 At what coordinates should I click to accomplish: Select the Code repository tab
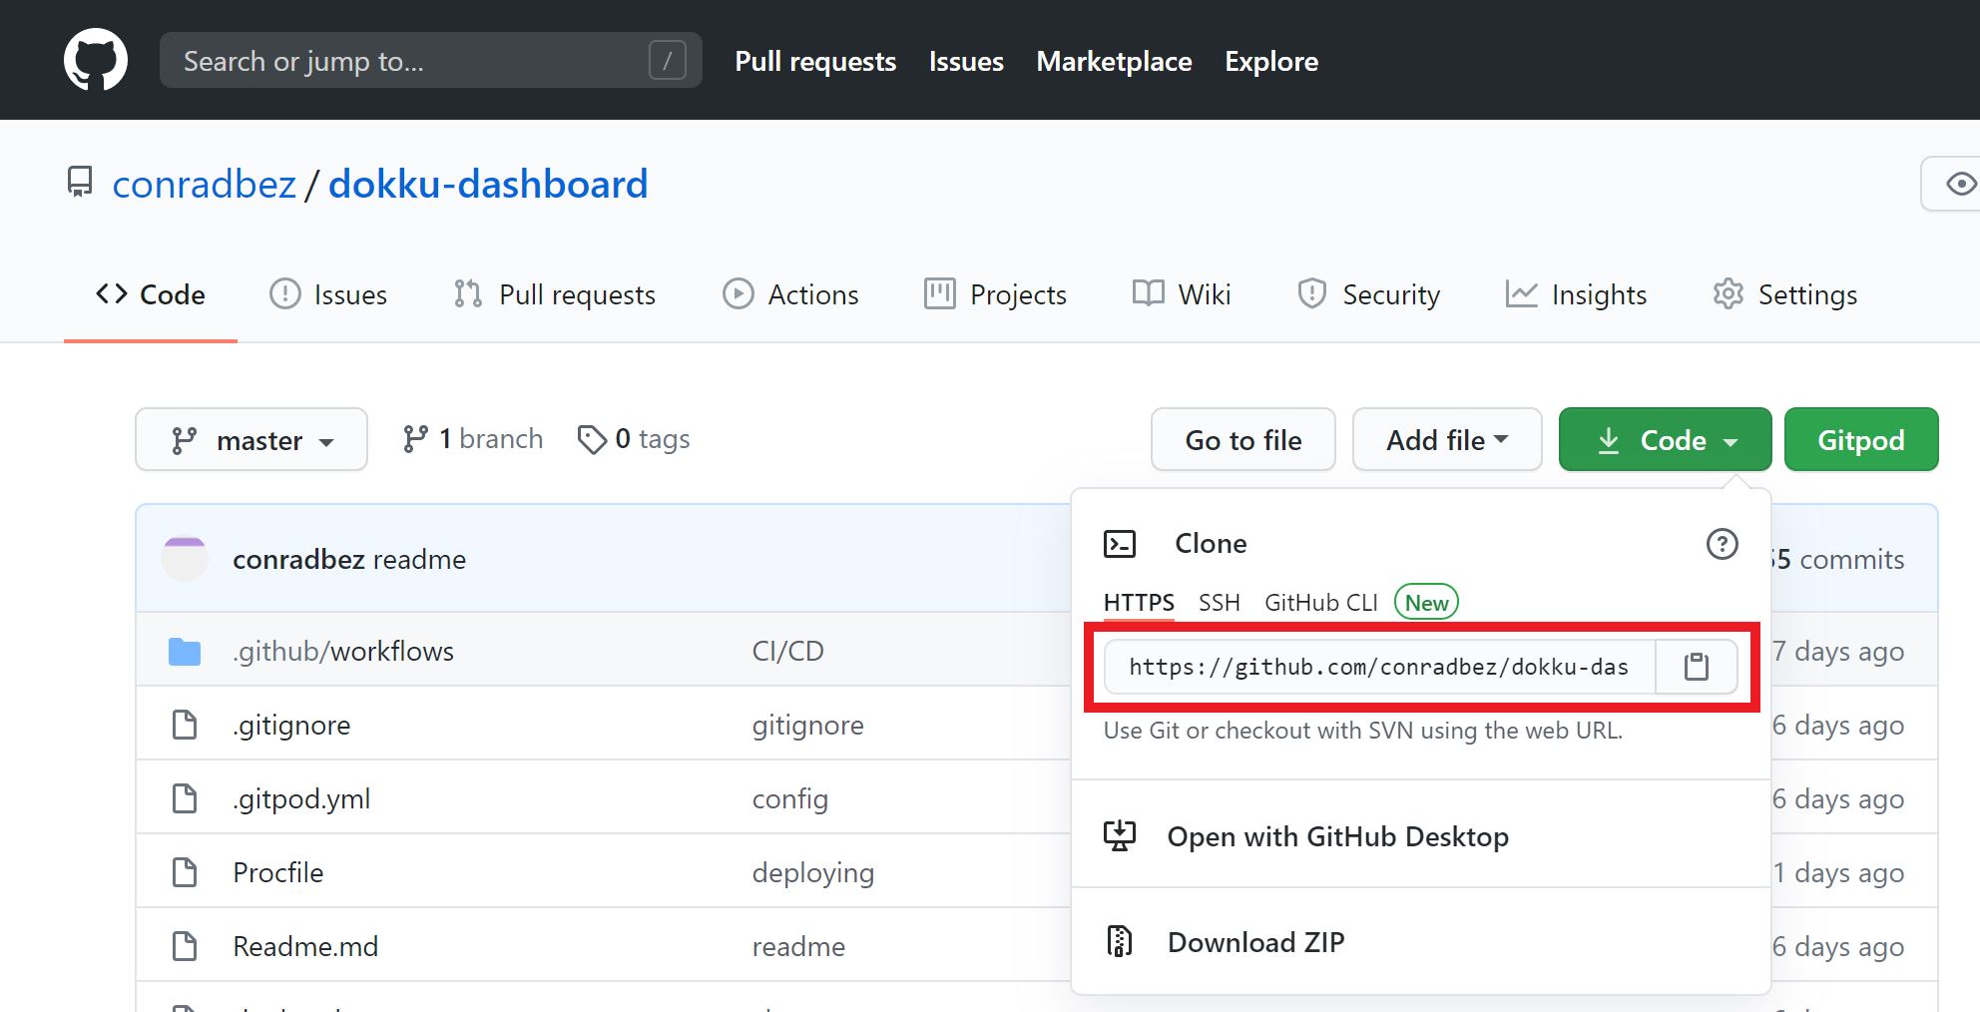151,294
